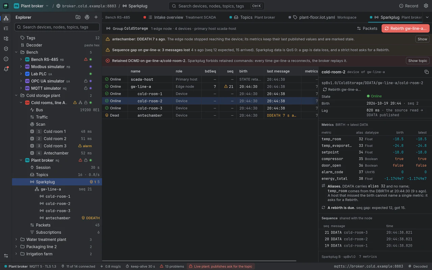Expand the Irrigation farm folder
The width and height of the screenshot is (432, 270).
[16, 254]
